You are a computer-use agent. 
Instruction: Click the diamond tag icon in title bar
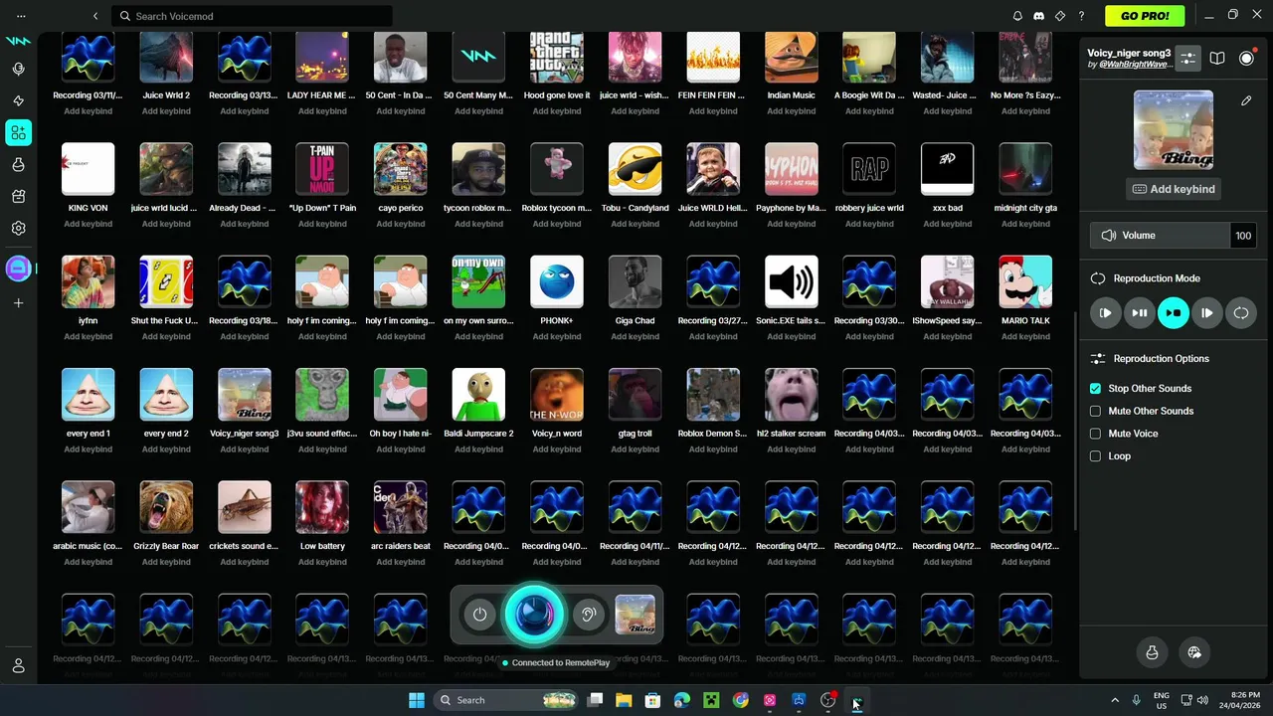tap(1060, 16)
